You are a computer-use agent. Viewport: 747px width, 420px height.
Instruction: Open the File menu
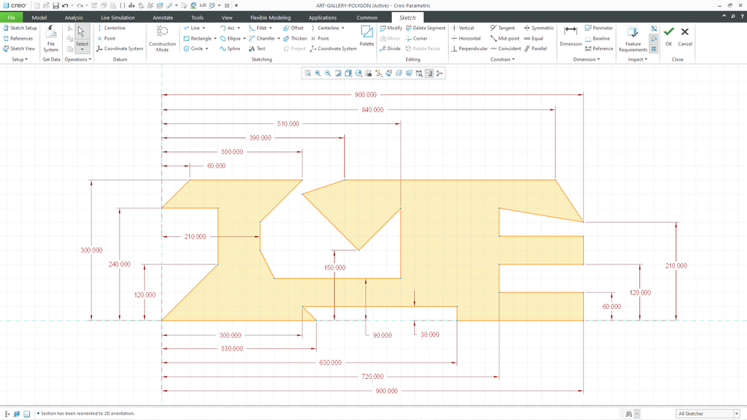(11, 17)
